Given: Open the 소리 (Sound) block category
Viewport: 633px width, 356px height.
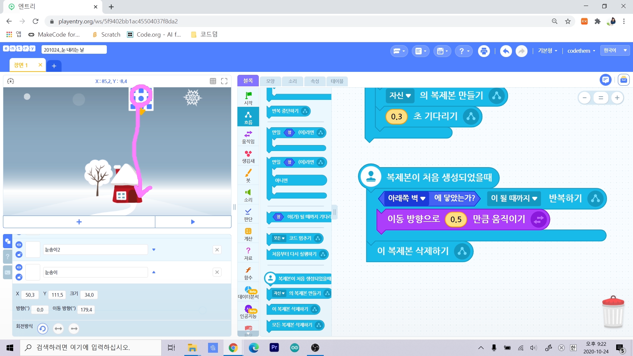Looking at the screenshot, I should [248, 195].
